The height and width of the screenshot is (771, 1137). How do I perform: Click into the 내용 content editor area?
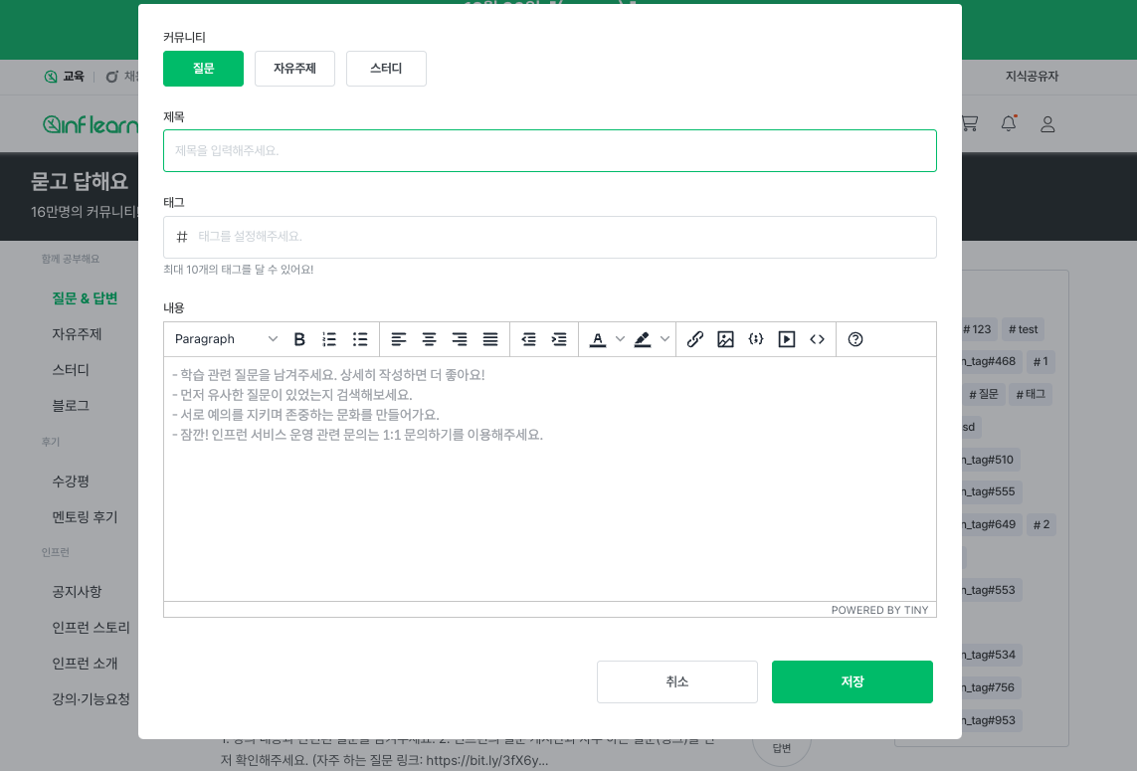(x=550, y=479)
